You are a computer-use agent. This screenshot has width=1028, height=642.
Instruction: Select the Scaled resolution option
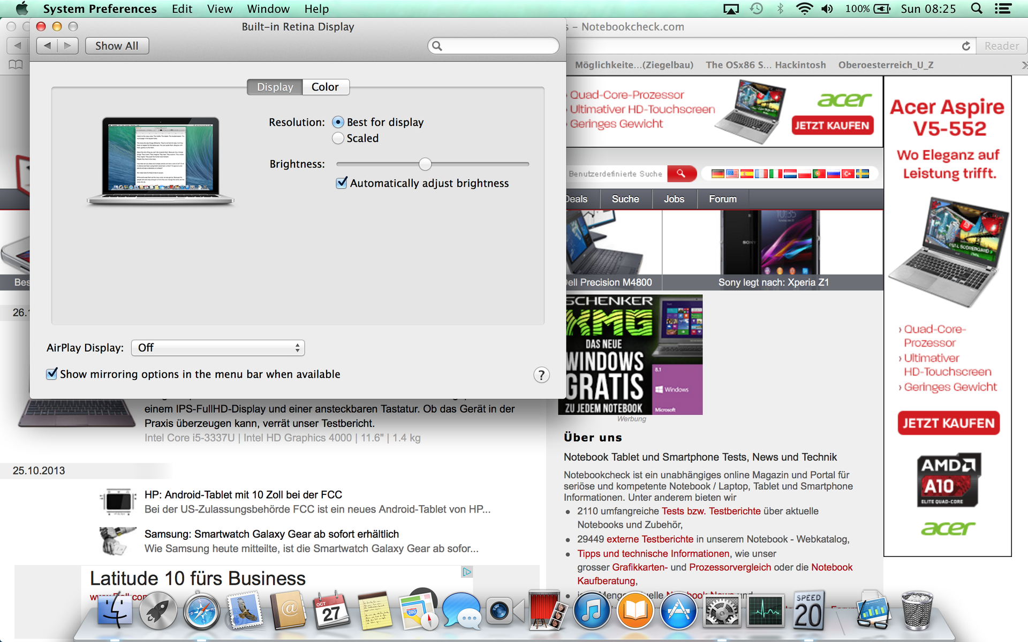point(338,138)
